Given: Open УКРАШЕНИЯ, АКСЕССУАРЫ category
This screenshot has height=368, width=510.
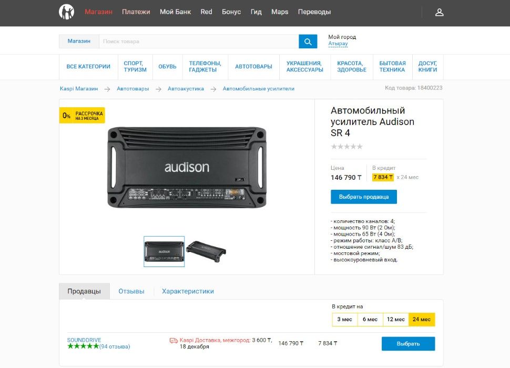Looking at the screenshot, I should tap(305, 67).
